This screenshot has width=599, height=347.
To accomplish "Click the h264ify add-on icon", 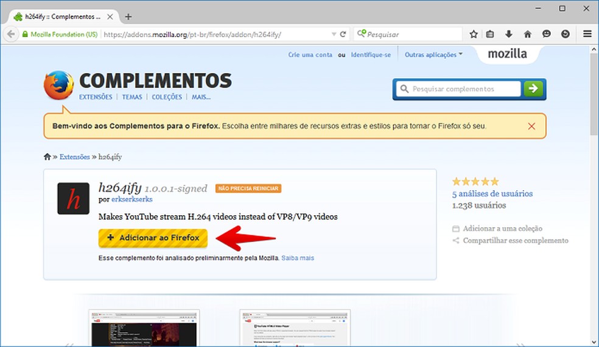I will [73, 198].
